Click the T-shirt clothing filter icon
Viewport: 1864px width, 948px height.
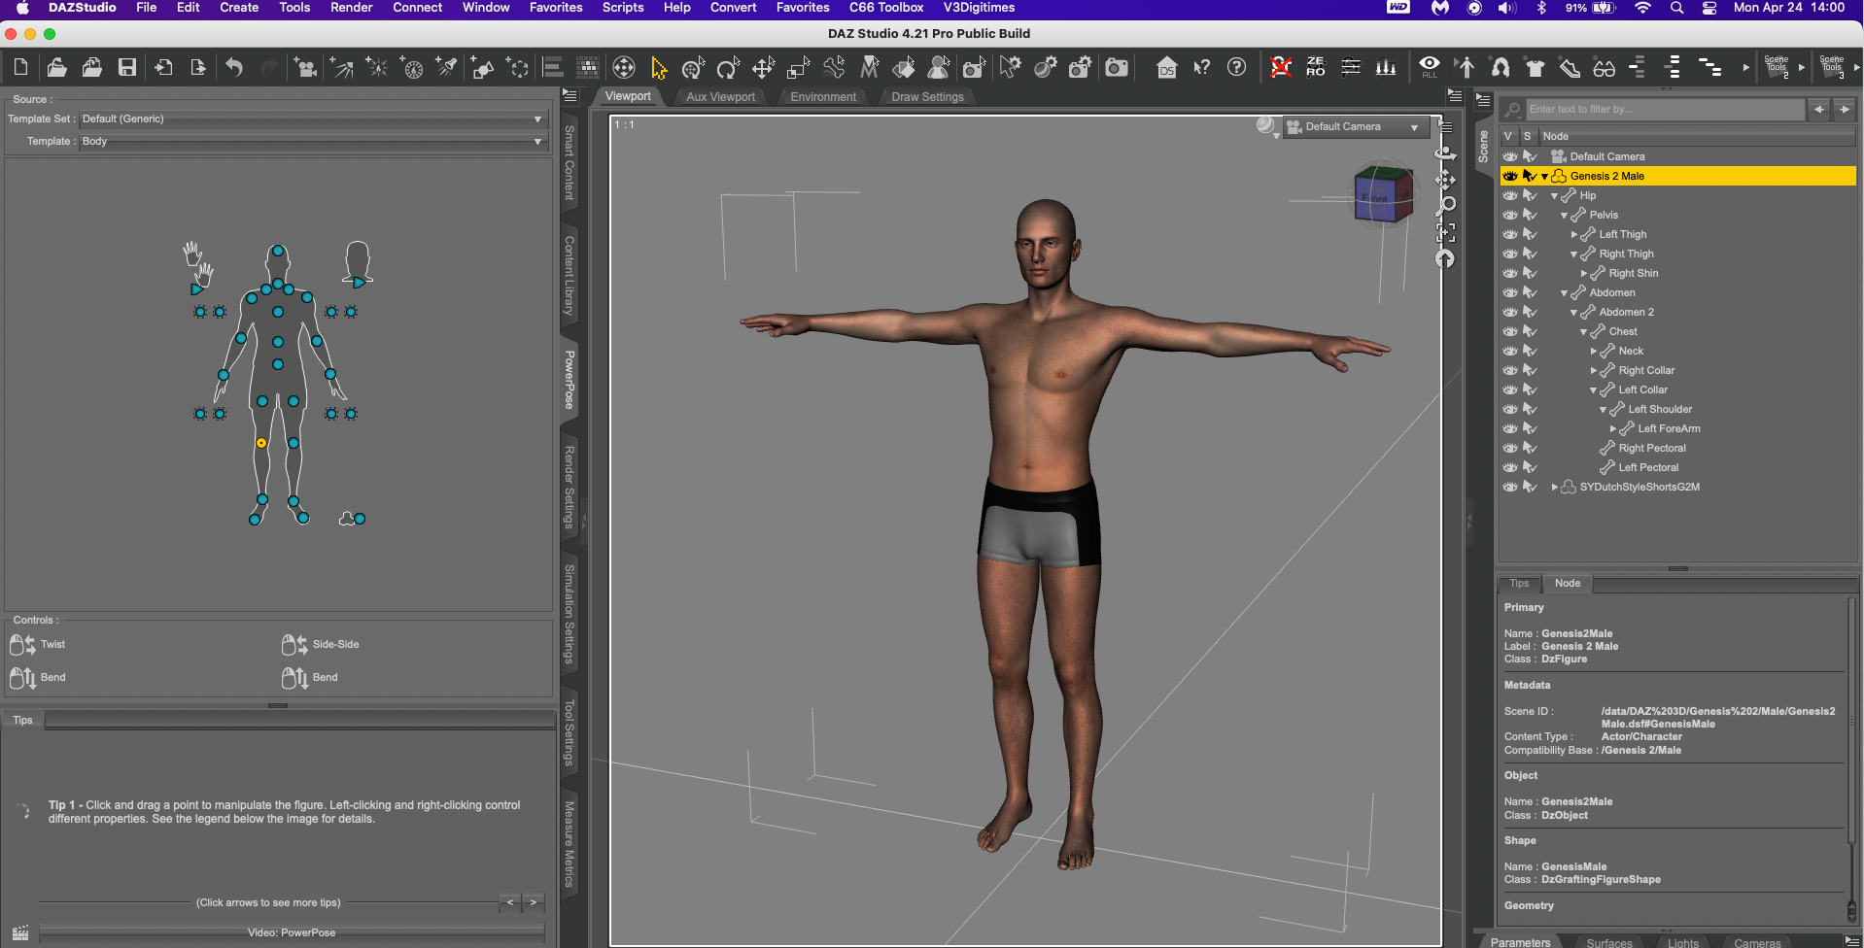point(1536,67)
